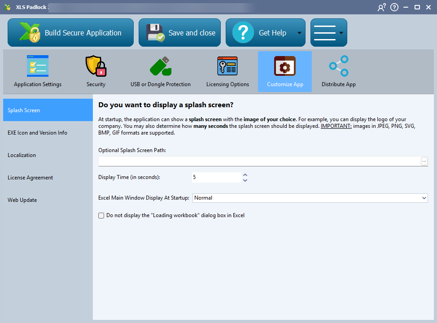Expand the Excel Main Window Display dropdown

point(424,198)
